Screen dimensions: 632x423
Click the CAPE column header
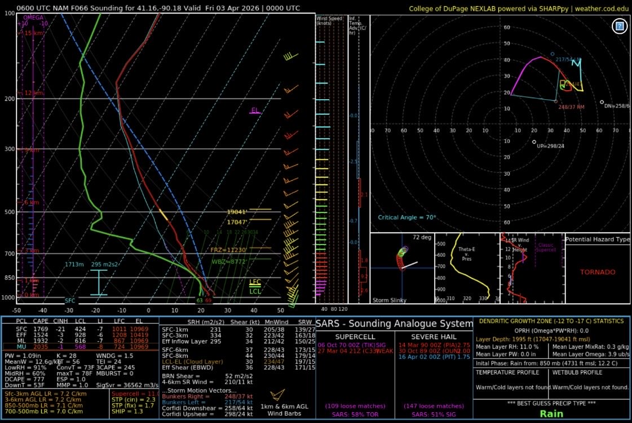pos(40,321)
